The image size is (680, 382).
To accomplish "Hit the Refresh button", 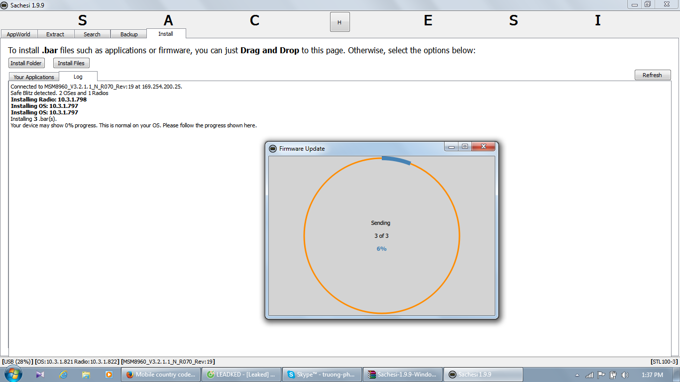I will click(652, 75).
